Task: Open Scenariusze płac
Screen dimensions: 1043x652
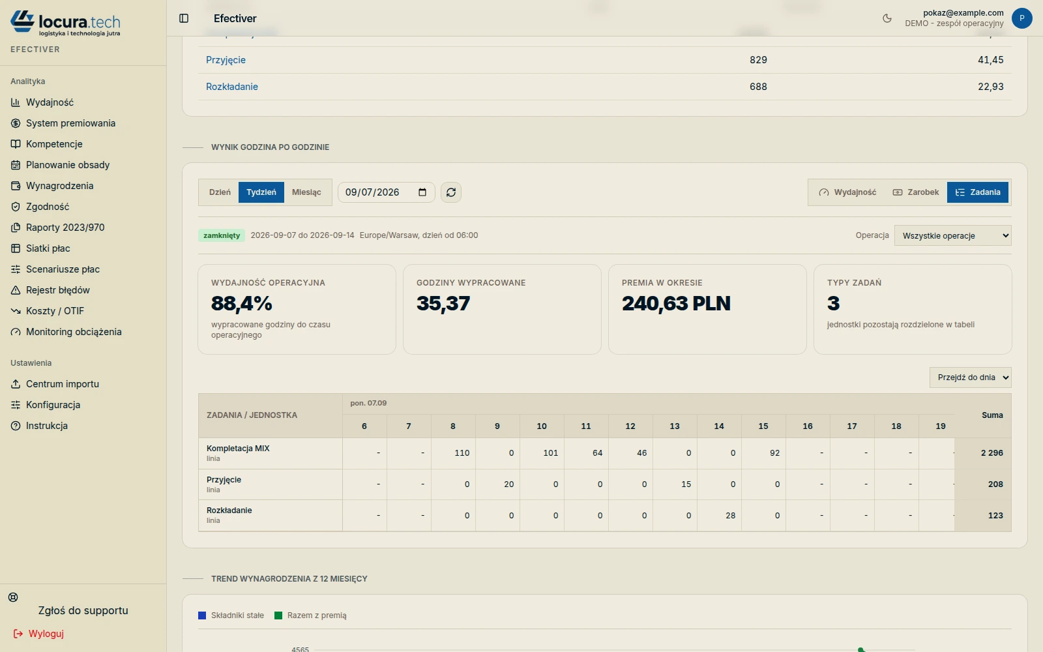Action: click(83, 269)
